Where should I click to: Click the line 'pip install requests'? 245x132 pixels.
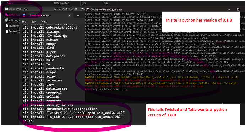point(42,101)
